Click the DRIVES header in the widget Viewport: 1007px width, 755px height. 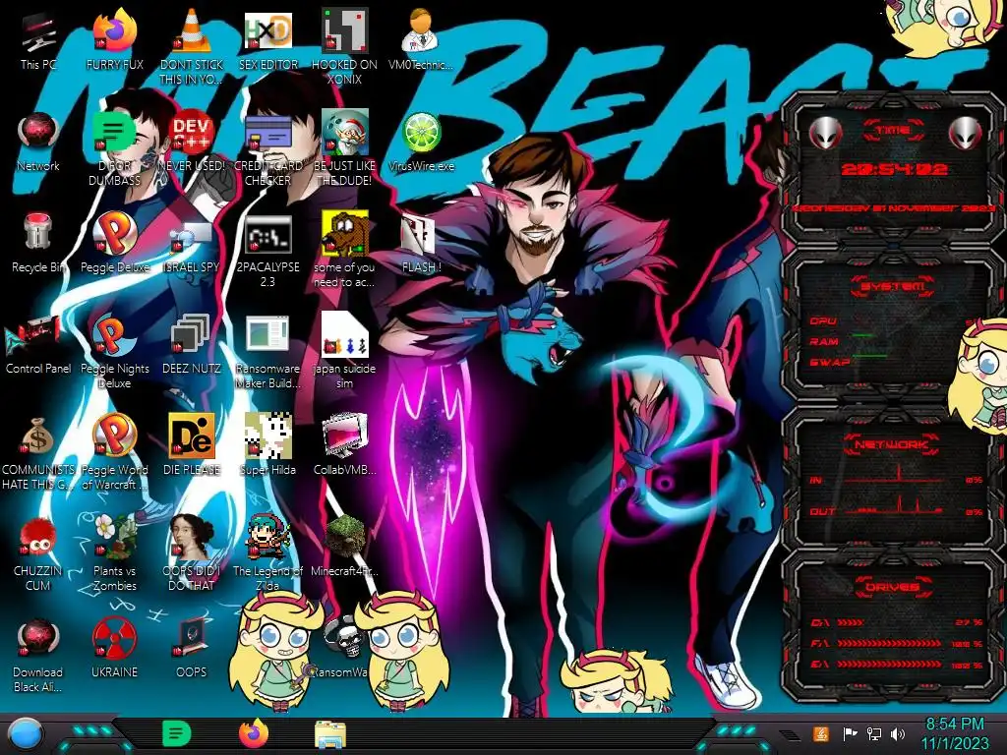click(893, 587)
